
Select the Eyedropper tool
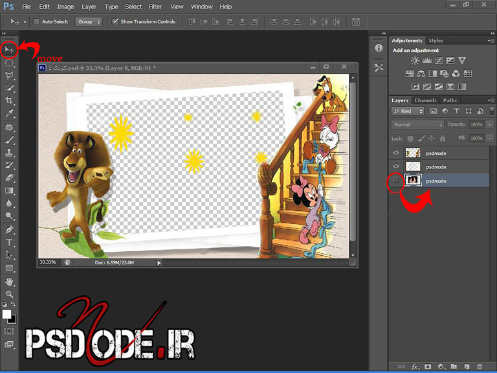tap(9, 113)
